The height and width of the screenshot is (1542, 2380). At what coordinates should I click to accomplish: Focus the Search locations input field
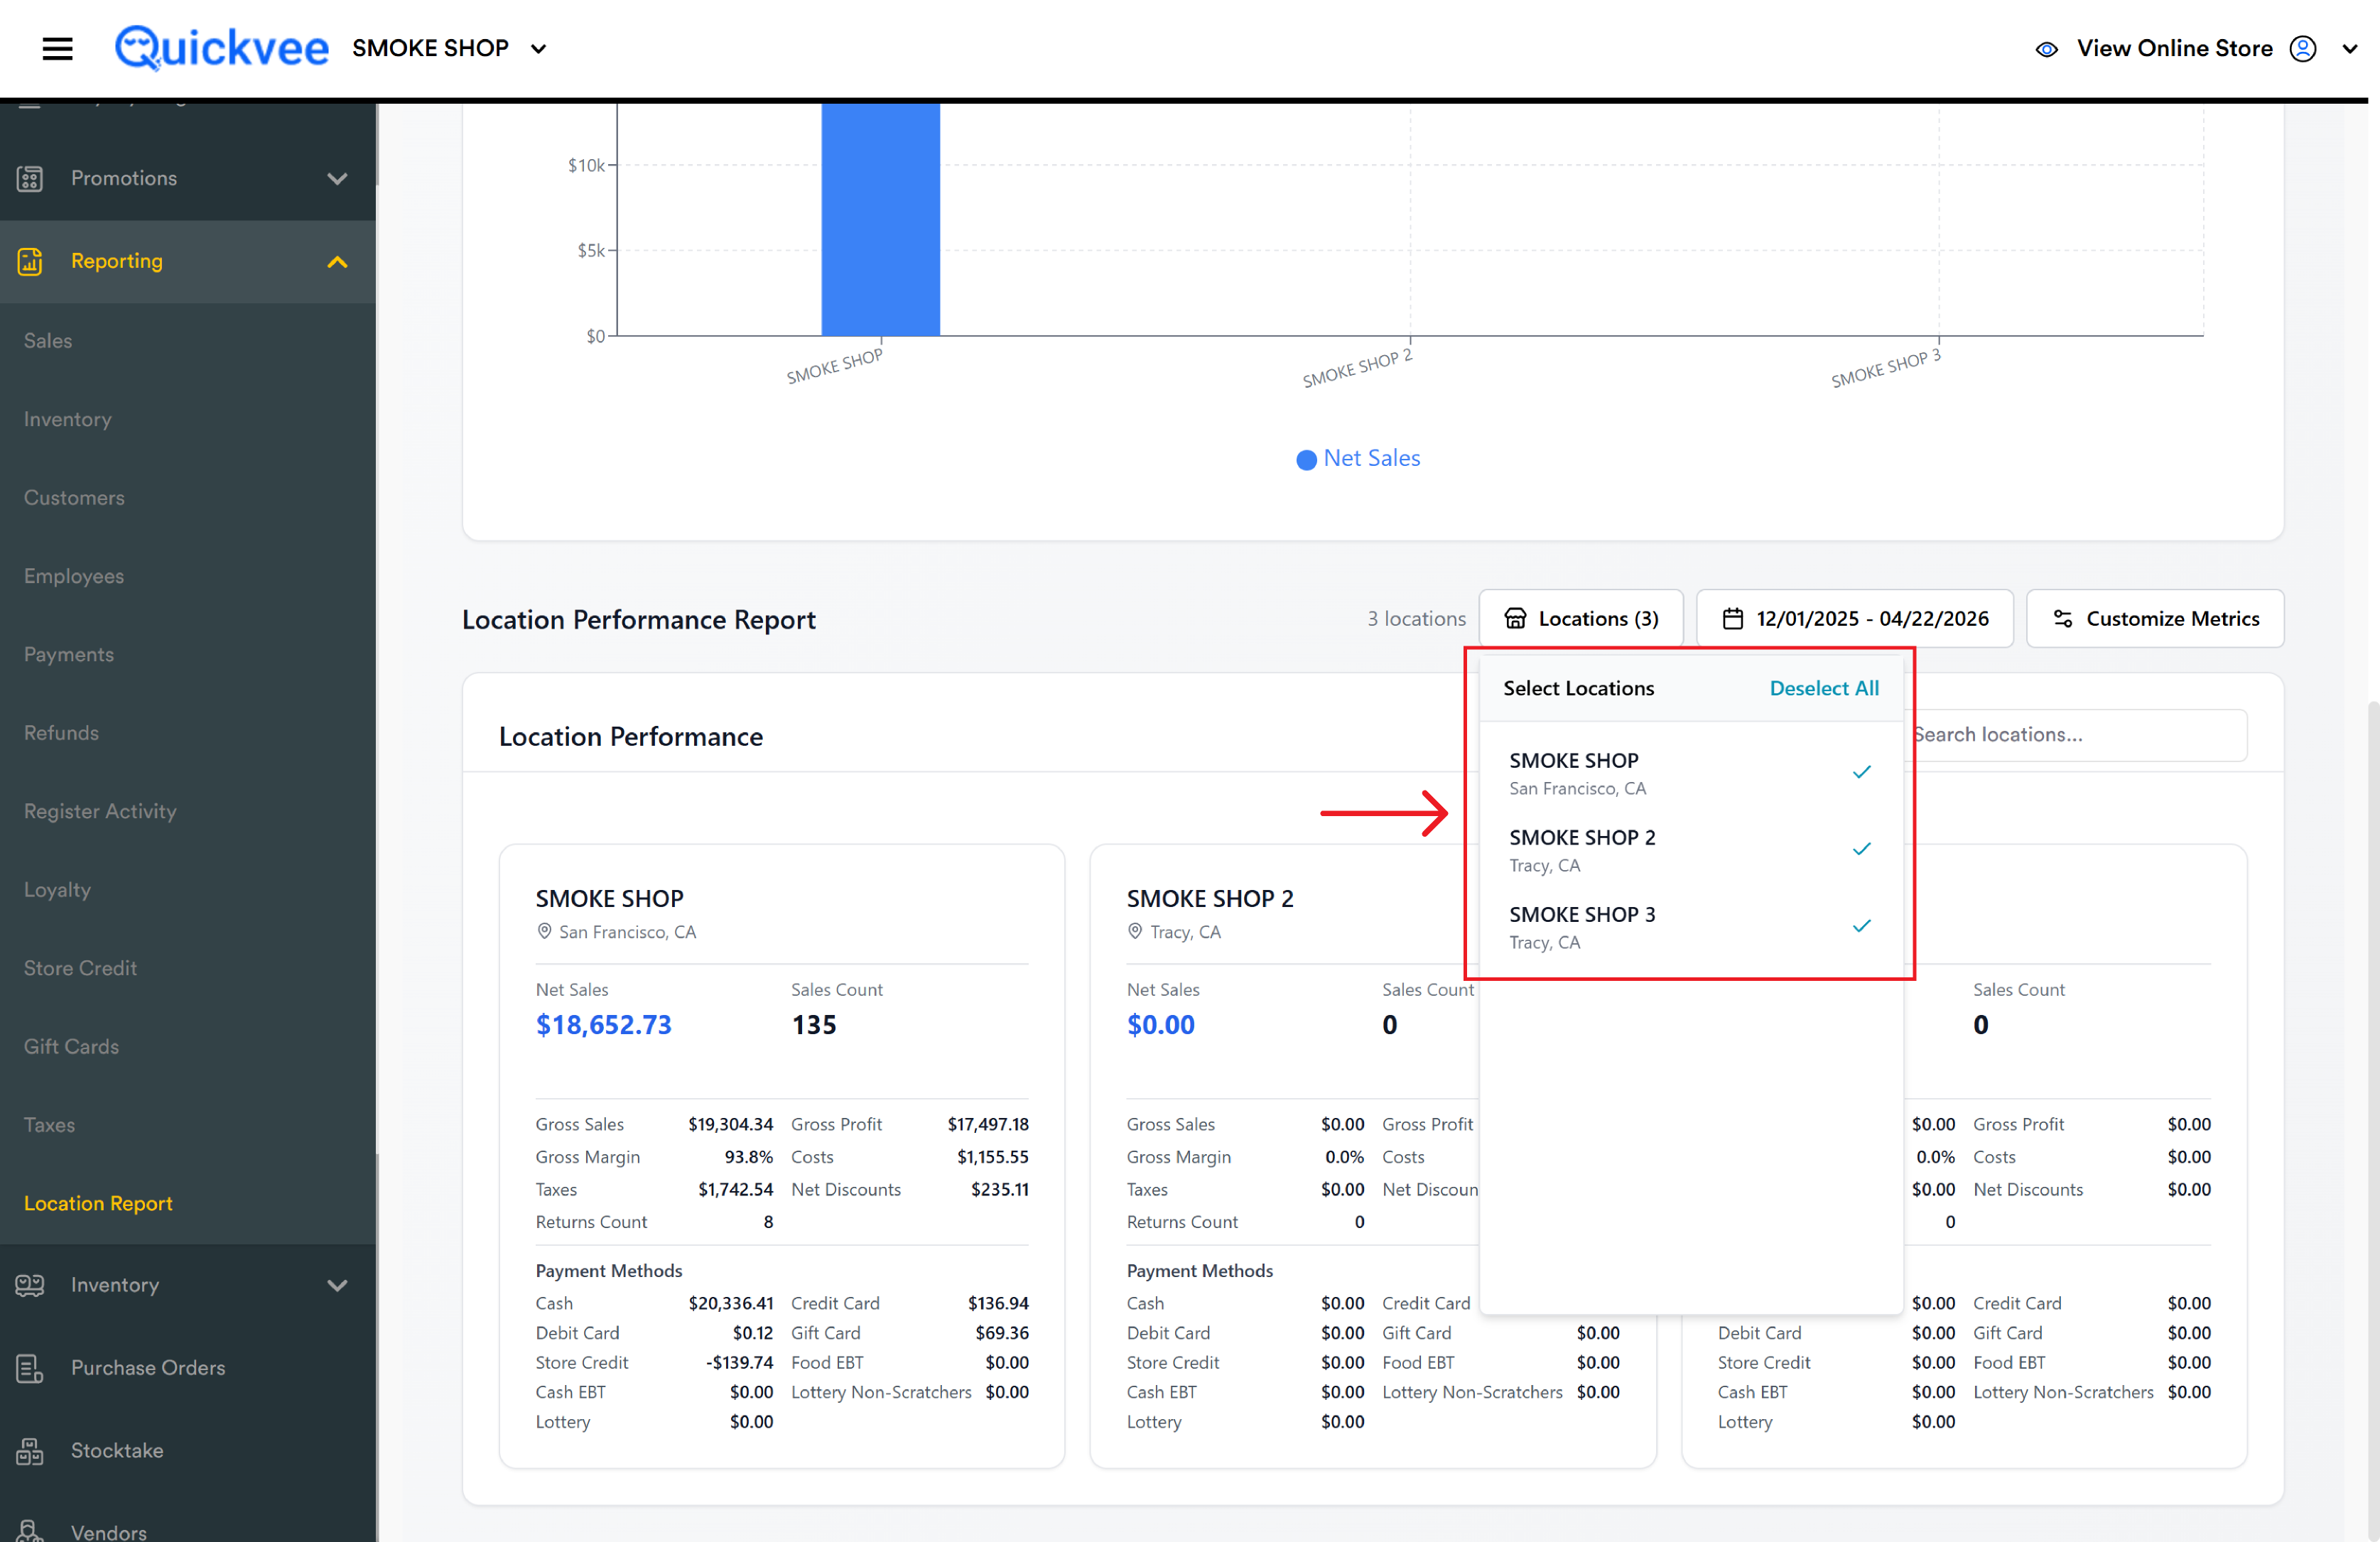point(2075,735)
